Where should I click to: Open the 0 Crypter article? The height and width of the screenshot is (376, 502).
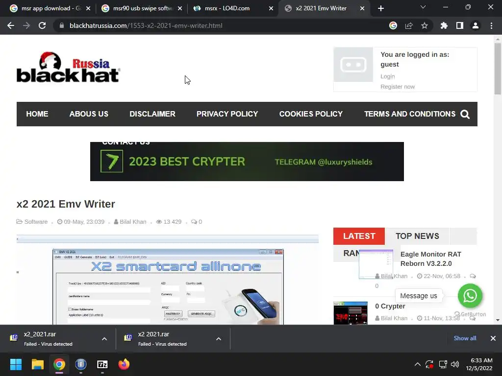(390, 306)
